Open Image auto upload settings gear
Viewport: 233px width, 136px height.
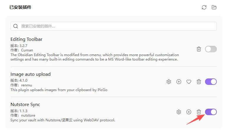tap(169, 82)
